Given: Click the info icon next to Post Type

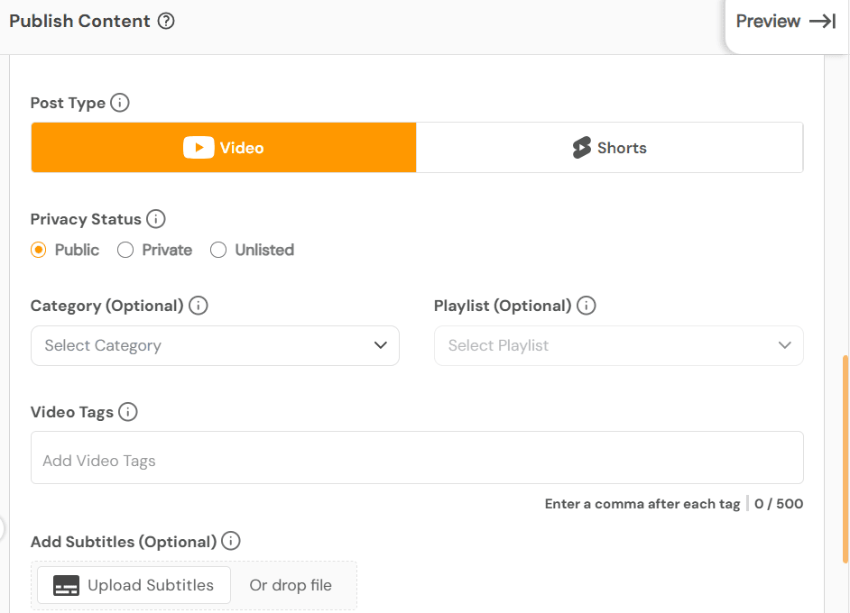Looking at the screenshot, I should (x=120, y=103).
